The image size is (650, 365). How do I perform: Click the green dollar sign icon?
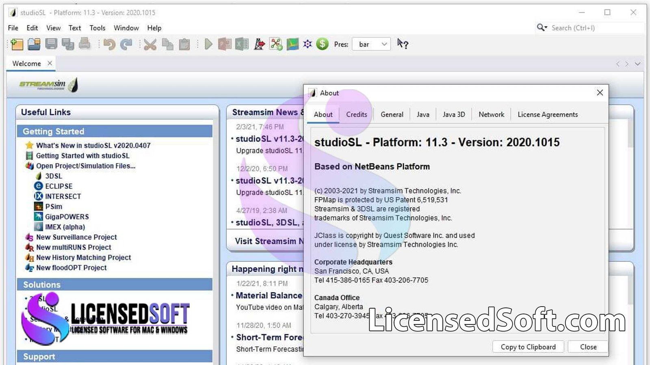(323, 44)
